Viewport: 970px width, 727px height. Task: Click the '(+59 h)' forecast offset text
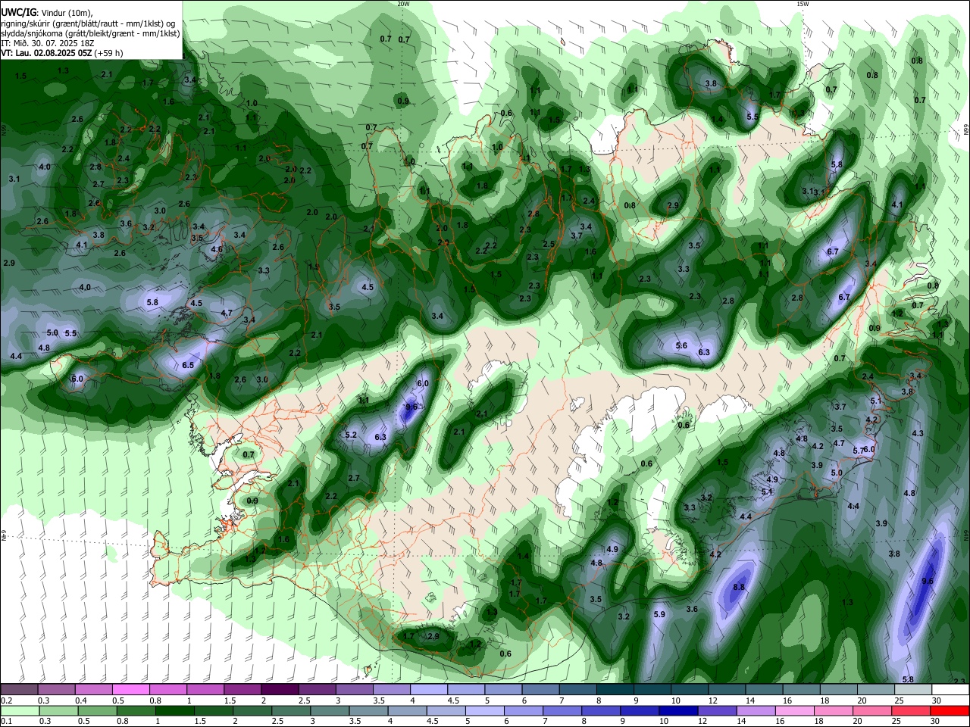(109, 53)
